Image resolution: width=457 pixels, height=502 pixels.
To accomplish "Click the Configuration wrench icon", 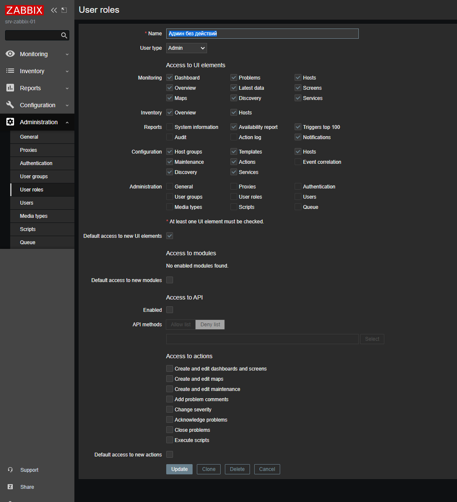I will pos(10,105).
